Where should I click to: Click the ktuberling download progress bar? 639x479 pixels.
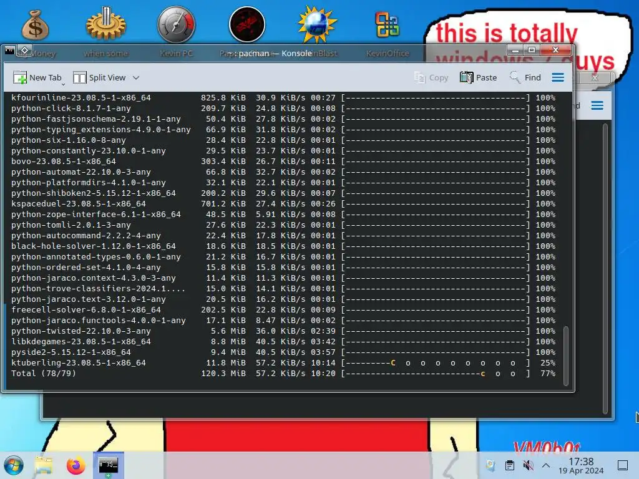(x=435, y=363)
